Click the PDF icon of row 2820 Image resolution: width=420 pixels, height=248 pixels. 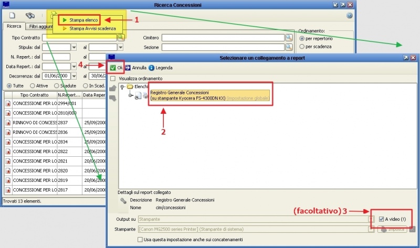(x=8, y=171)
